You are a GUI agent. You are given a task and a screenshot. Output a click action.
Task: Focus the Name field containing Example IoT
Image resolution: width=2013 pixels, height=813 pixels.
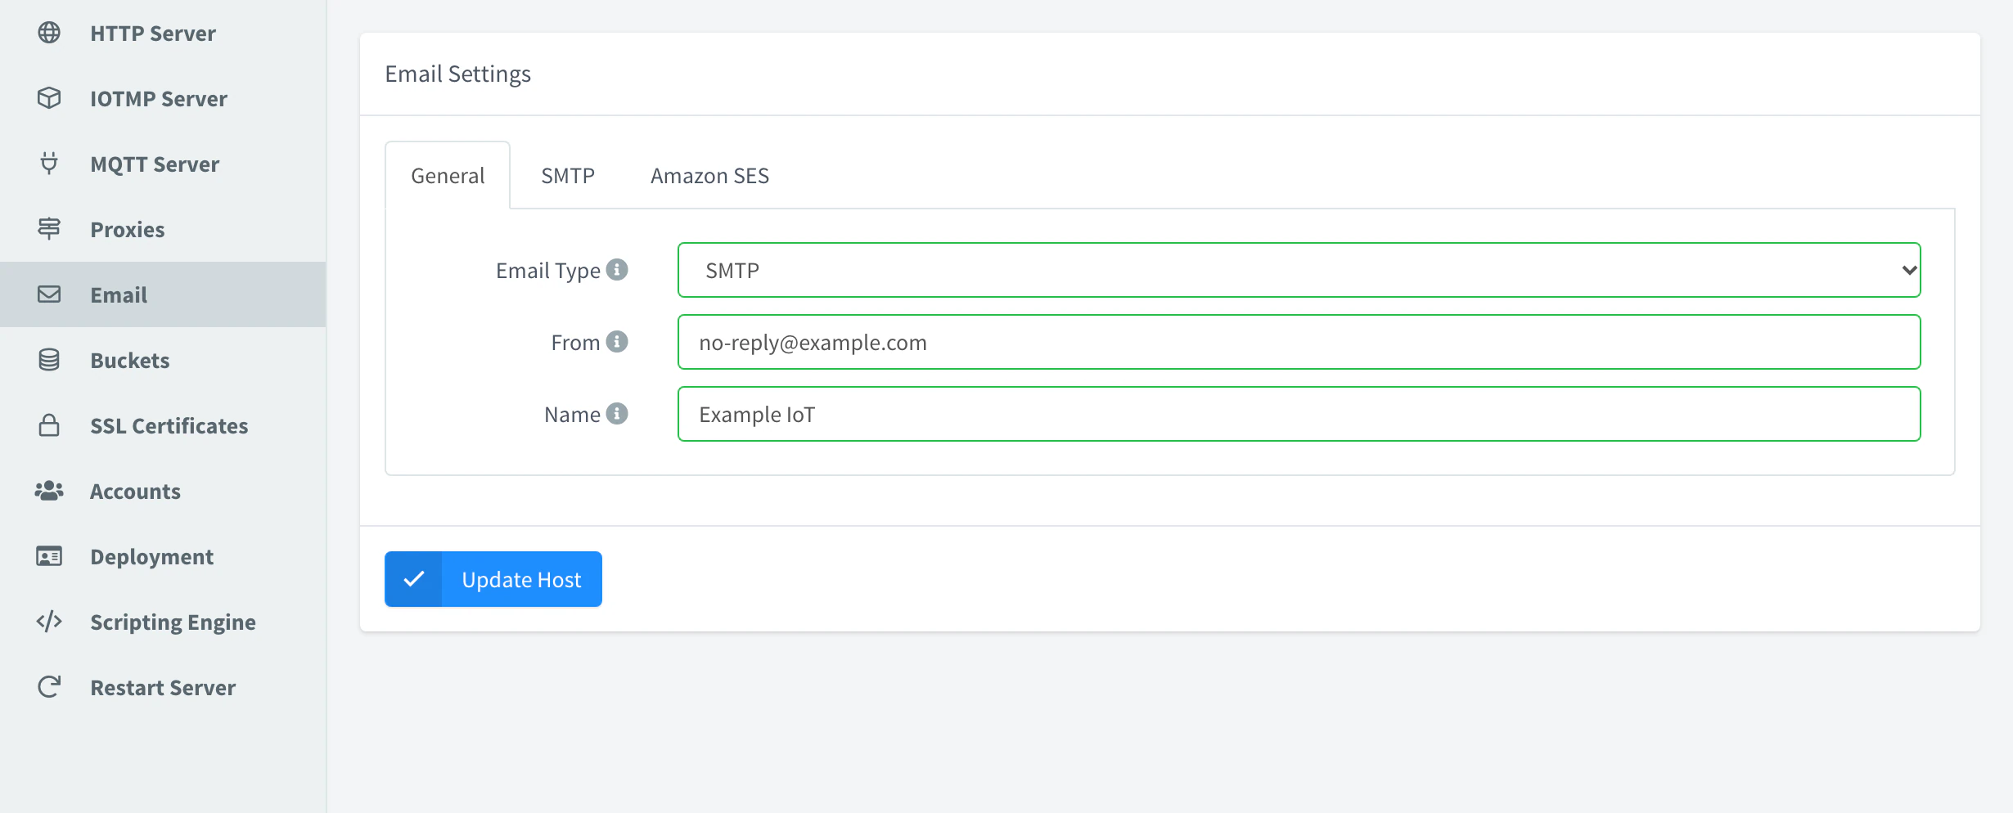[x=1299, y=414]
